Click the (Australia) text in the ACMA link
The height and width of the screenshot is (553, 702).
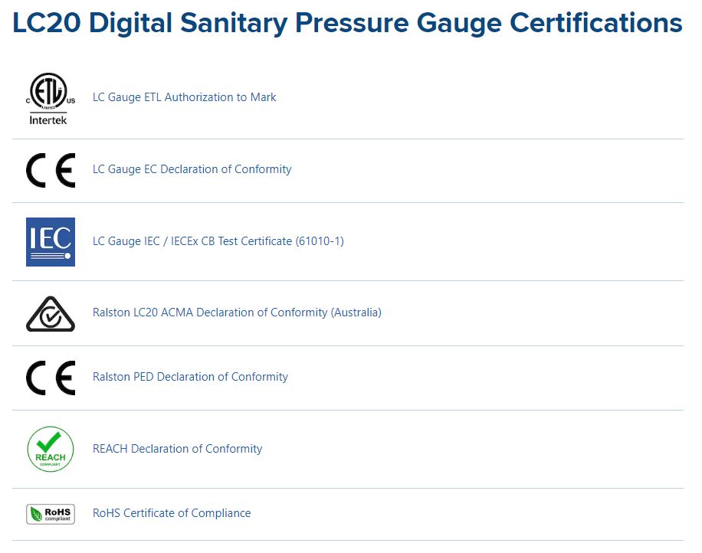coord(356,312)
